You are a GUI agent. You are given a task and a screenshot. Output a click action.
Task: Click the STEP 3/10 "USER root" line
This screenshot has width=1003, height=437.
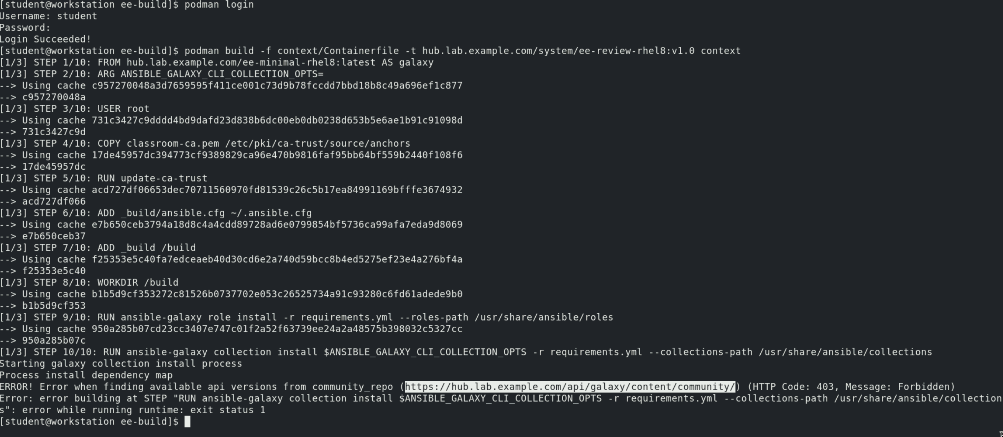tap(74, 109)
